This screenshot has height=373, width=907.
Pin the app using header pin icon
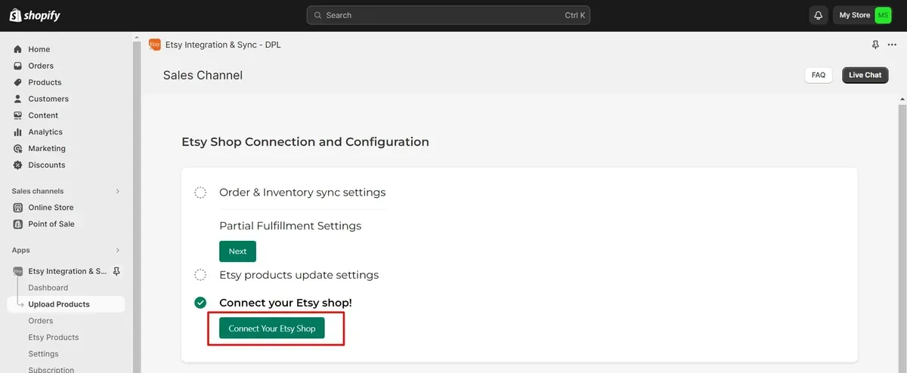click(x=875, y=45)
